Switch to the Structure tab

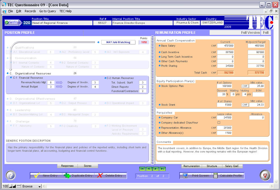[212, 166]
